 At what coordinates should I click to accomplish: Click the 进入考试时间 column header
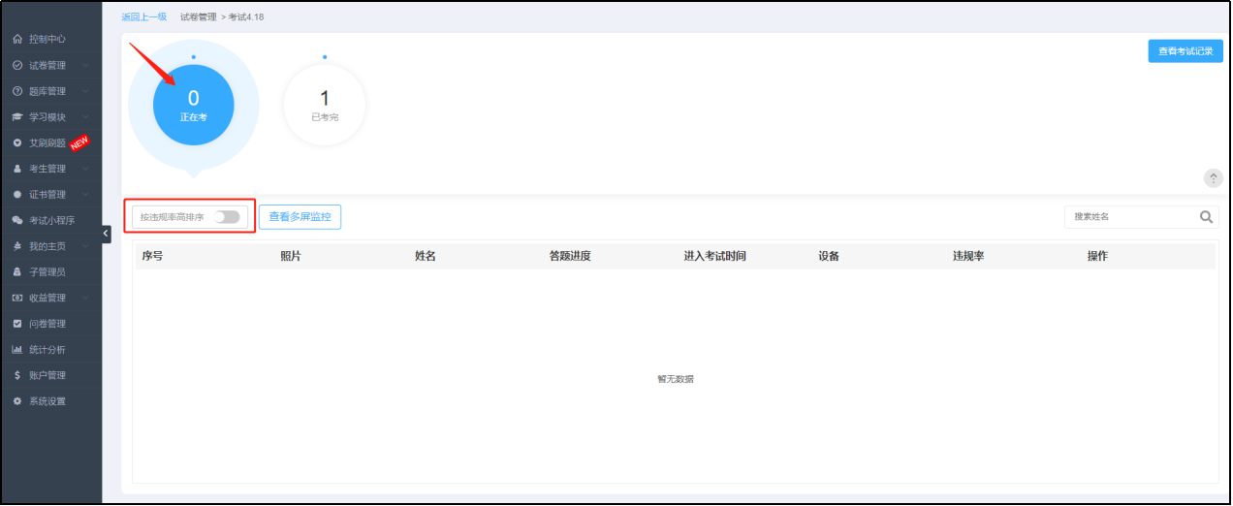point(715,256)
